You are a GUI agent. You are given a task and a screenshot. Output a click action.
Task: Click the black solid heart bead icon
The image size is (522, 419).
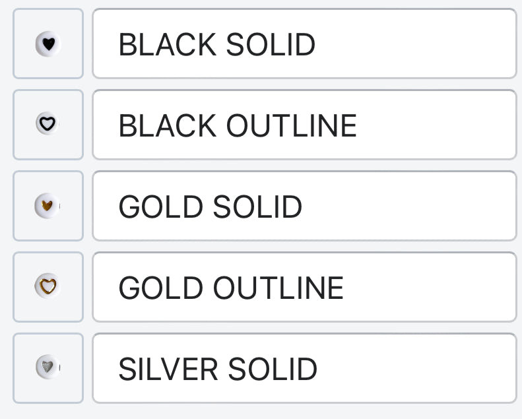coord(48,44)
